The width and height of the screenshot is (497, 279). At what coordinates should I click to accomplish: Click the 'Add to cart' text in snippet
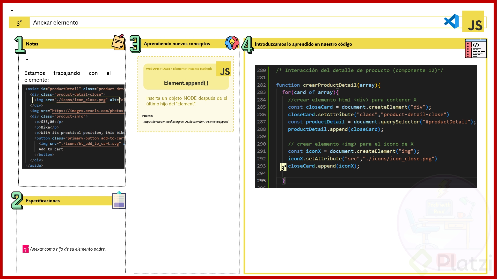click(x=51, y=149)
